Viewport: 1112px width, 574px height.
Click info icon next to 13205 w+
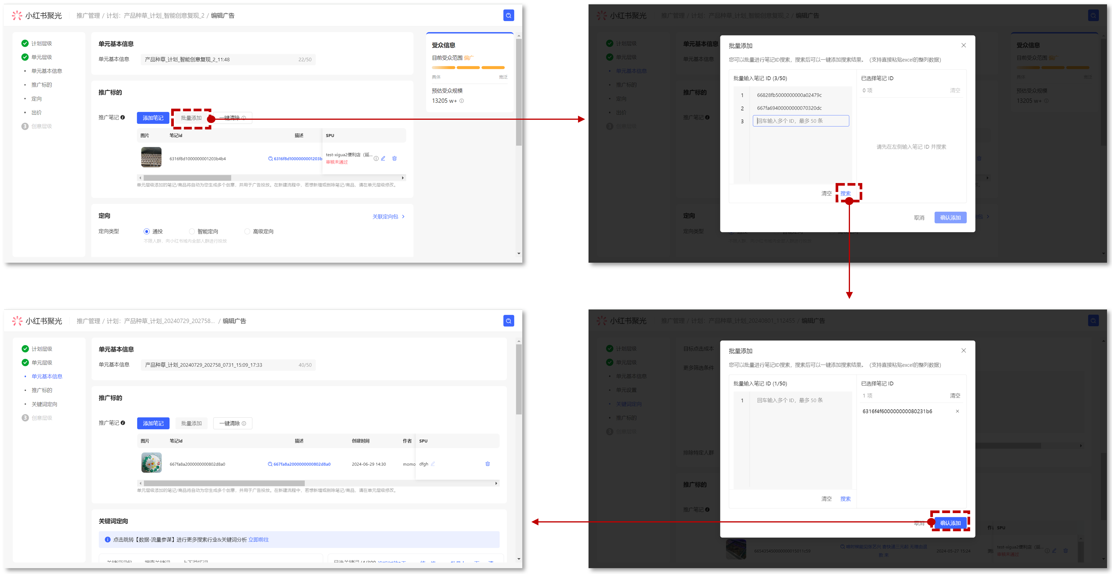tap(461, 101)
